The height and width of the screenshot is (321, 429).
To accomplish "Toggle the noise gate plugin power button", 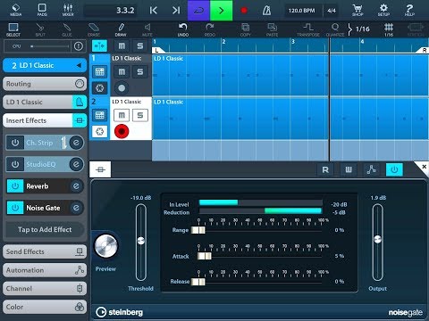I will [394, 169].
